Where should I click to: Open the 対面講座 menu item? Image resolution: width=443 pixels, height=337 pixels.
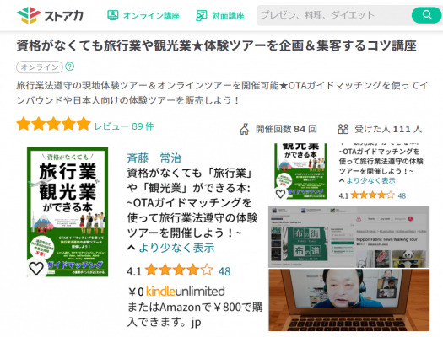click(229, 15)
